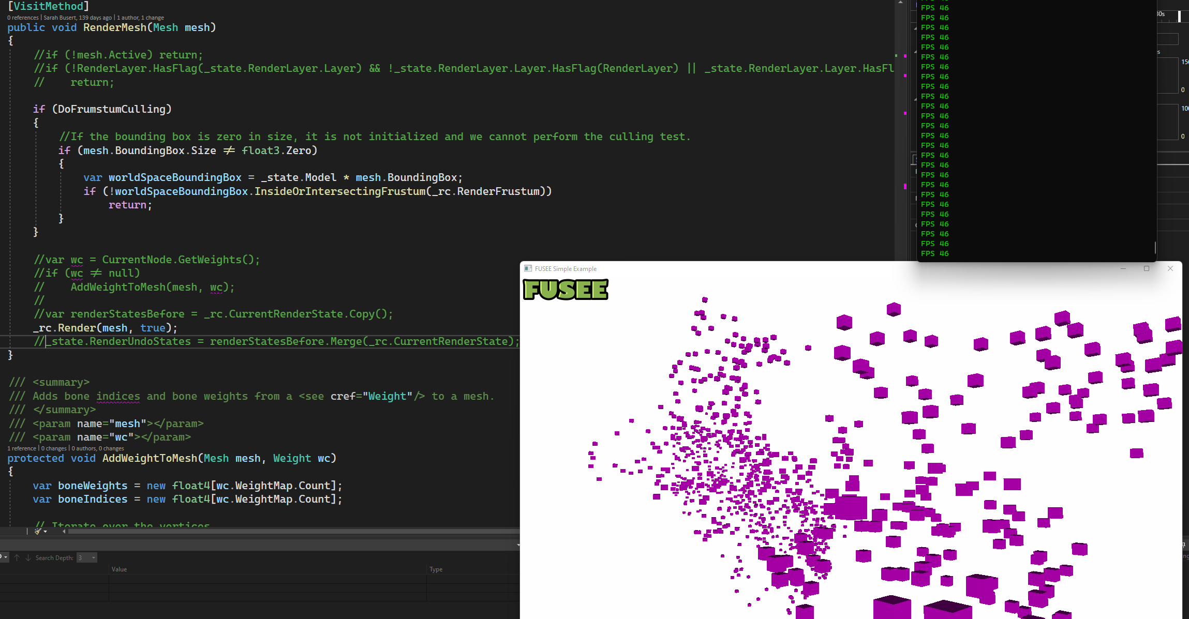The height and width of the screenshot is (619, 1189).
Task: Open 'Sarah Busert, 139 days ago' CodeLens link
Action: [78, 18]
